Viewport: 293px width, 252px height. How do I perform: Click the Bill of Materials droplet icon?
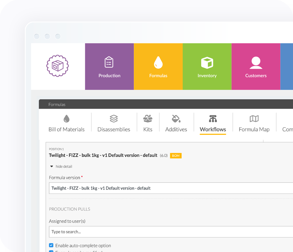[67, 119]
